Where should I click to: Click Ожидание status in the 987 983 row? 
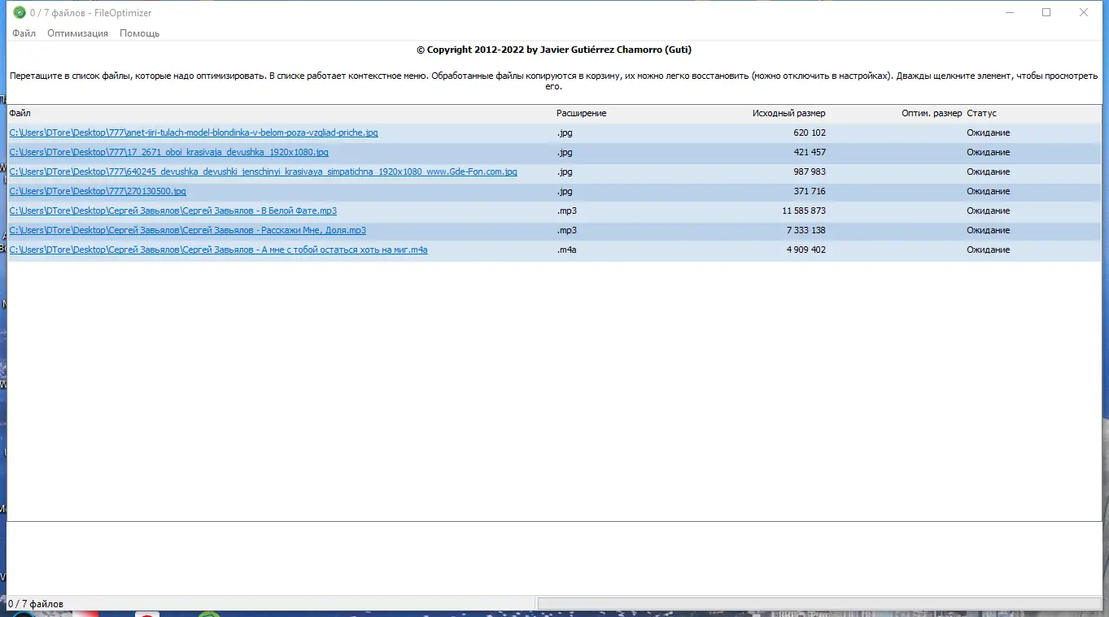tap(989, 172)
